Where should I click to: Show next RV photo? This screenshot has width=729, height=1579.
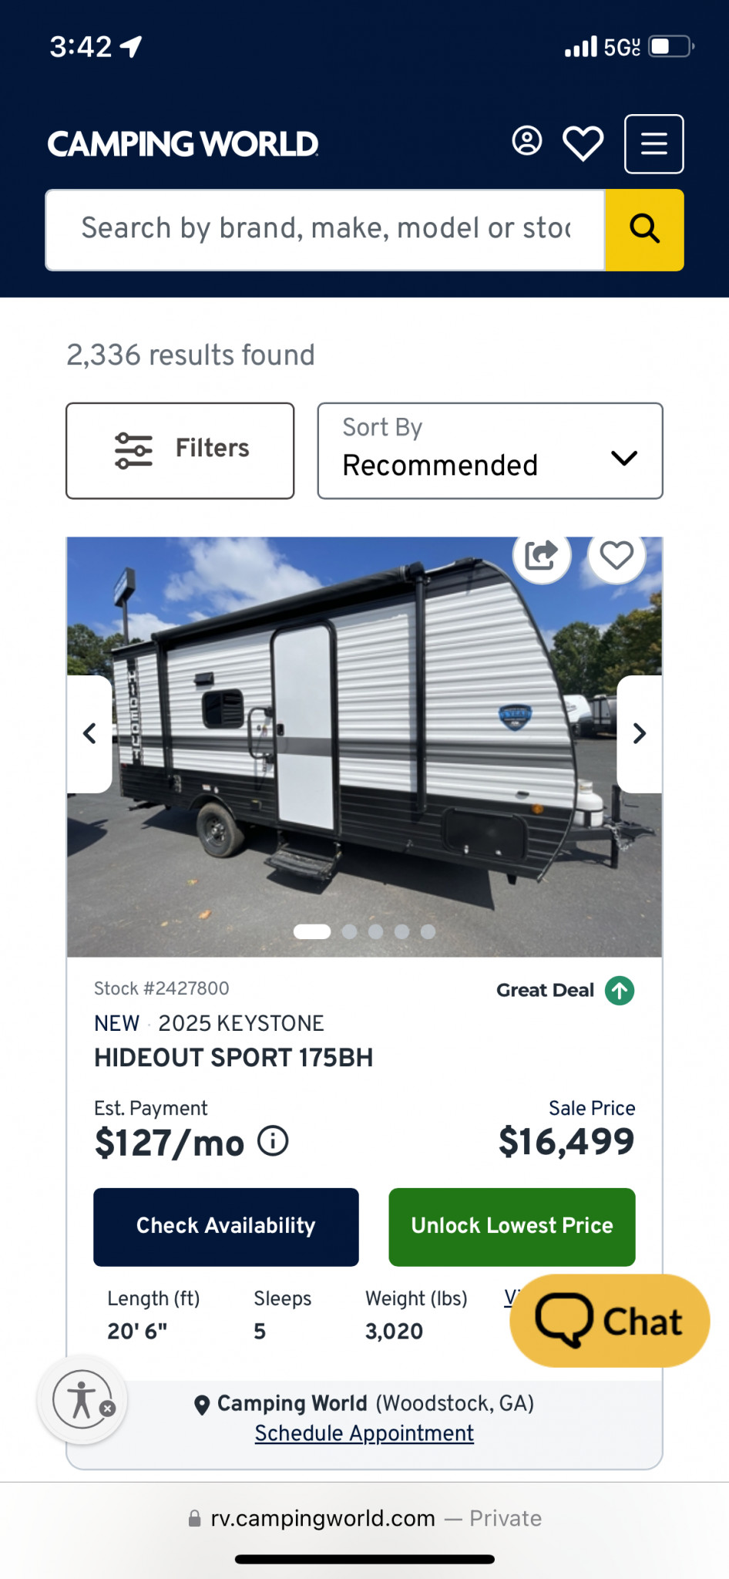639,733
